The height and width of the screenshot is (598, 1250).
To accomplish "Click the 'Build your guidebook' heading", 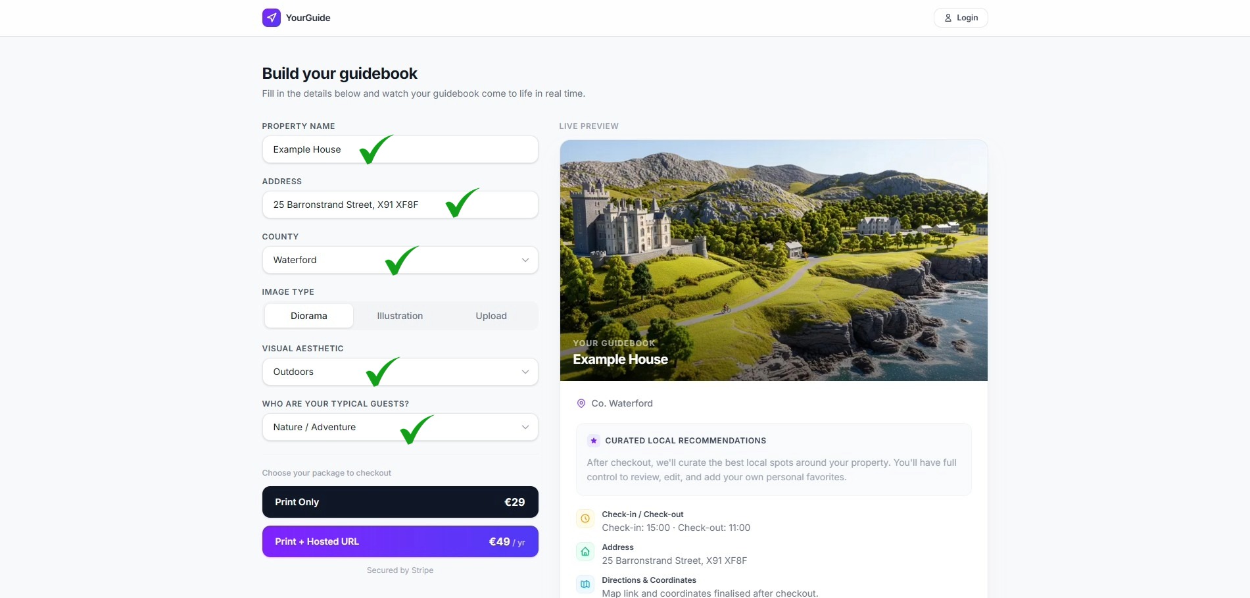I will click(339, 73).
